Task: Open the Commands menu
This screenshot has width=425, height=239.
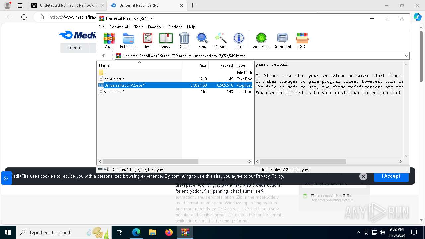Action: tap(120, 27)
